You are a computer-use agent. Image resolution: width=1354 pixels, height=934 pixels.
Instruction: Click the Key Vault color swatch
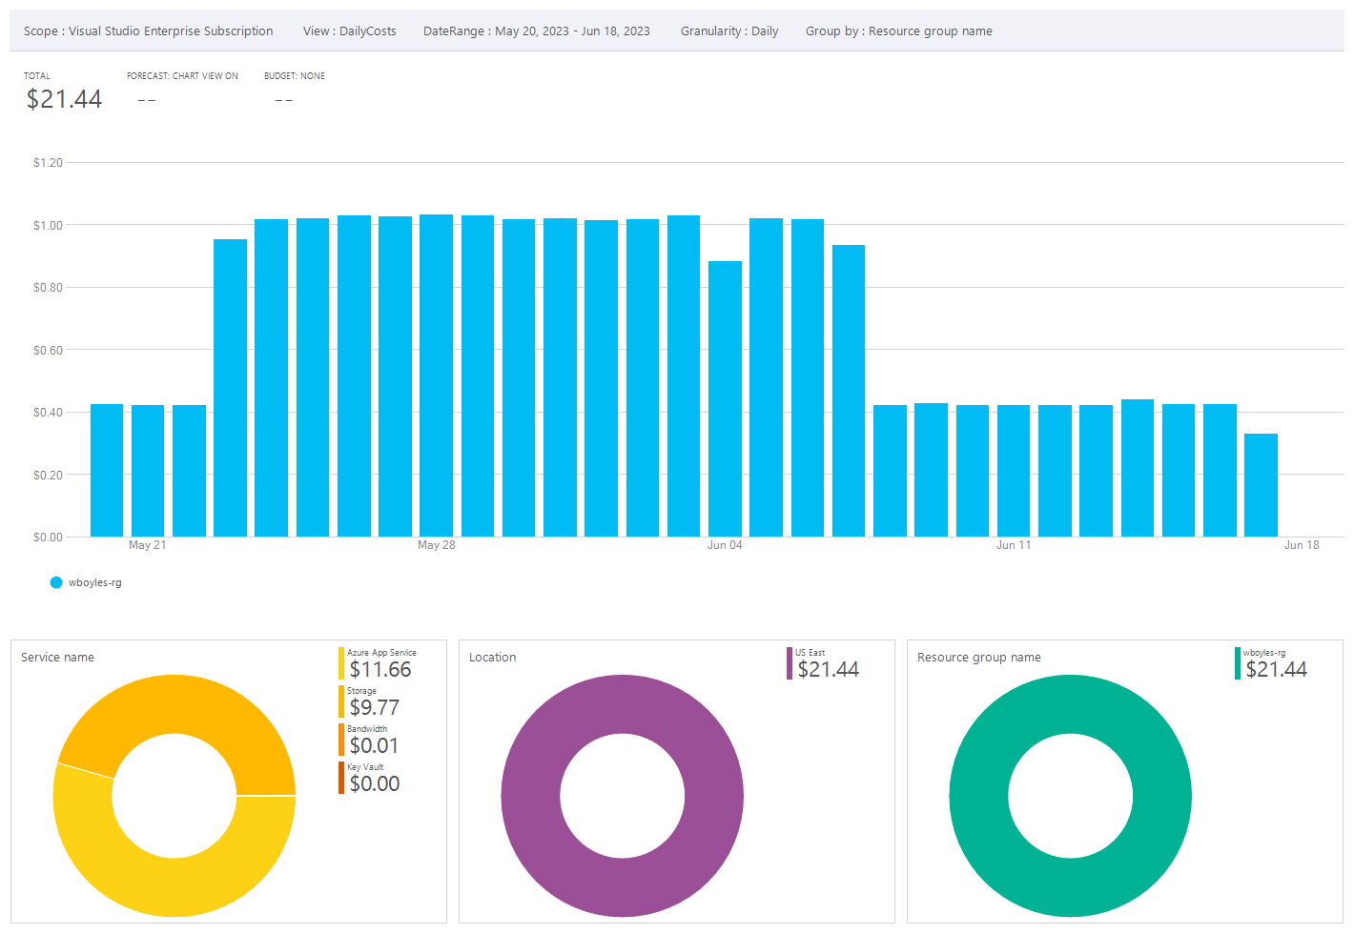(341, 778)
